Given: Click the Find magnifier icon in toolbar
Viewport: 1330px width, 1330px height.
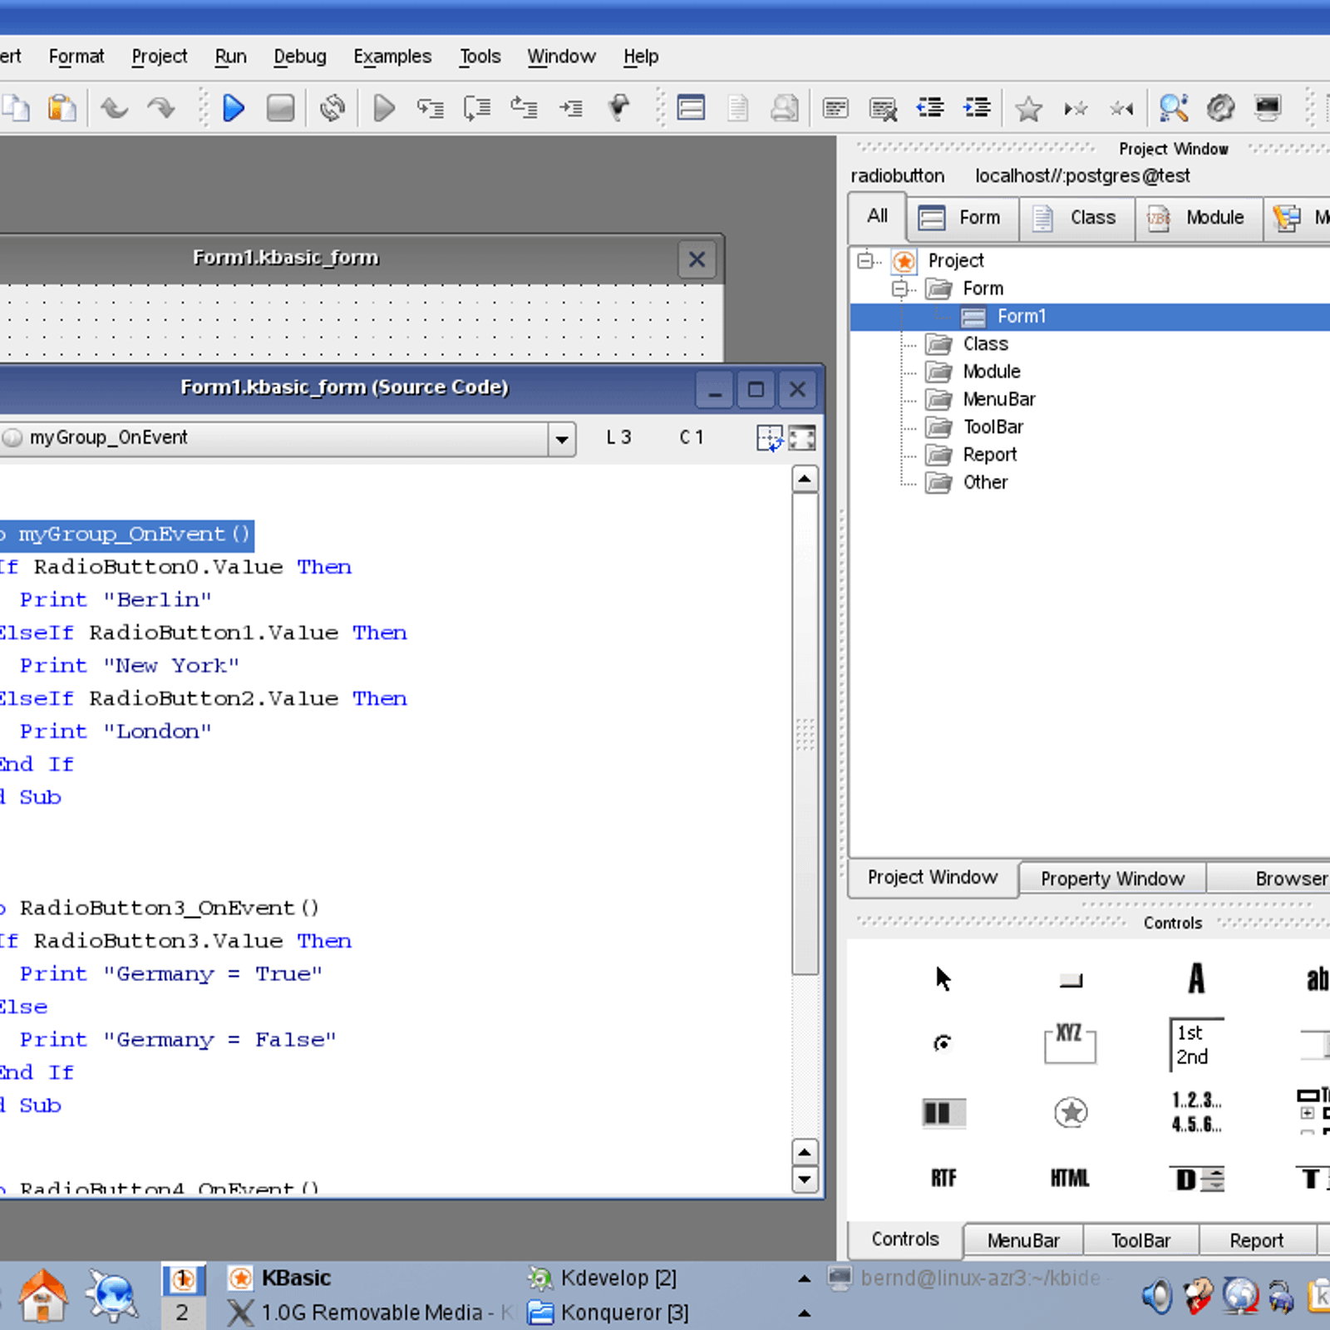Looking at the screenshot, I should [x=1173, y=108].
